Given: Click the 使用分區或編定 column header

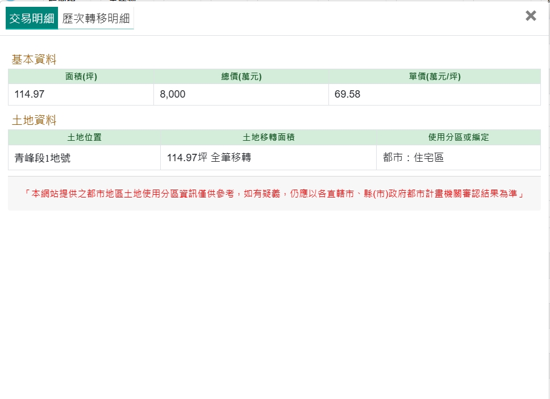Looking at the screenshot, I should pyautogui.click(x=458, y=137).
